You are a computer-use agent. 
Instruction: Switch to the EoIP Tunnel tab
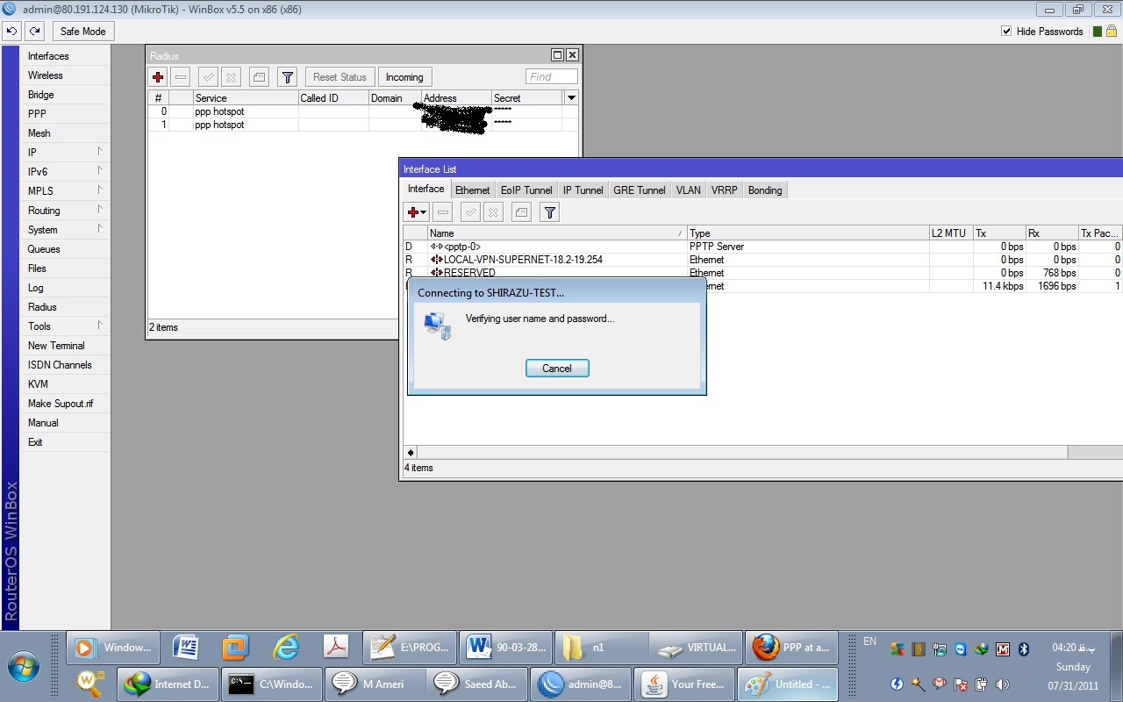tap(526, 190)
